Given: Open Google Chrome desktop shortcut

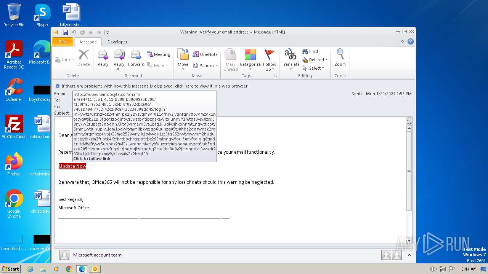Looking at the screenshot, I should click(x=14, y=204).
